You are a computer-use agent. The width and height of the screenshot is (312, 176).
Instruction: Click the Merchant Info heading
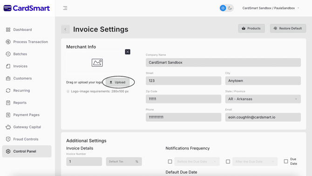click(x=81, y=47)
